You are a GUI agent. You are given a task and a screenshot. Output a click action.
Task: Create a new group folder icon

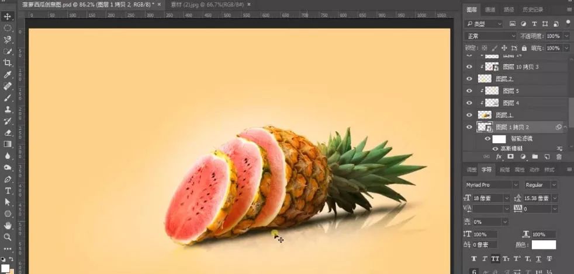tap(535, 157)
